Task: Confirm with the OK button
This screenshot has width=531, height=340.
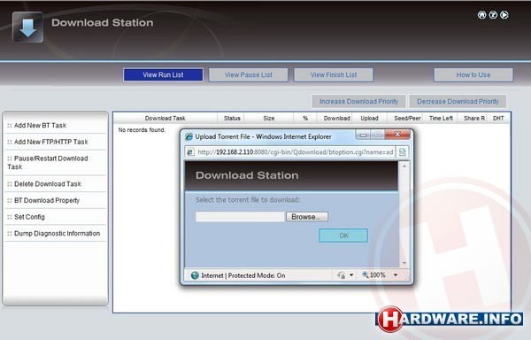Action: (x=343, y=236)
